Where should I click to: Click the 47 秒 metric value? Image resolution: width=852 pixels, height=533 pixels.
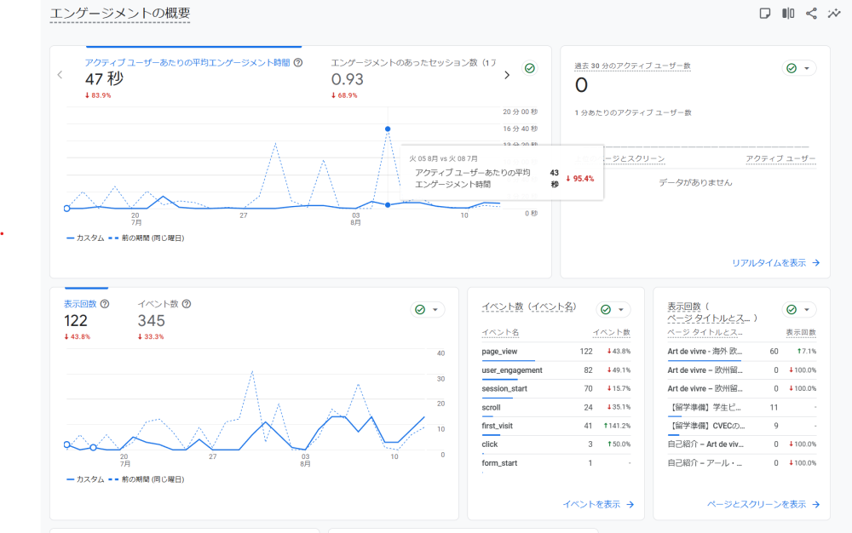click(104, 79)
